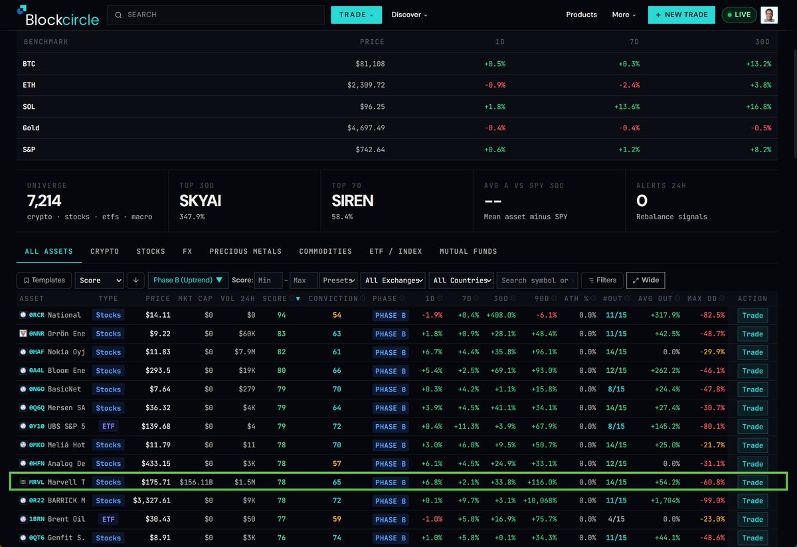Click Trade button in MRVL Marvell row
Viewport: 797px width, 547px height.
click(x=753, y=483)
